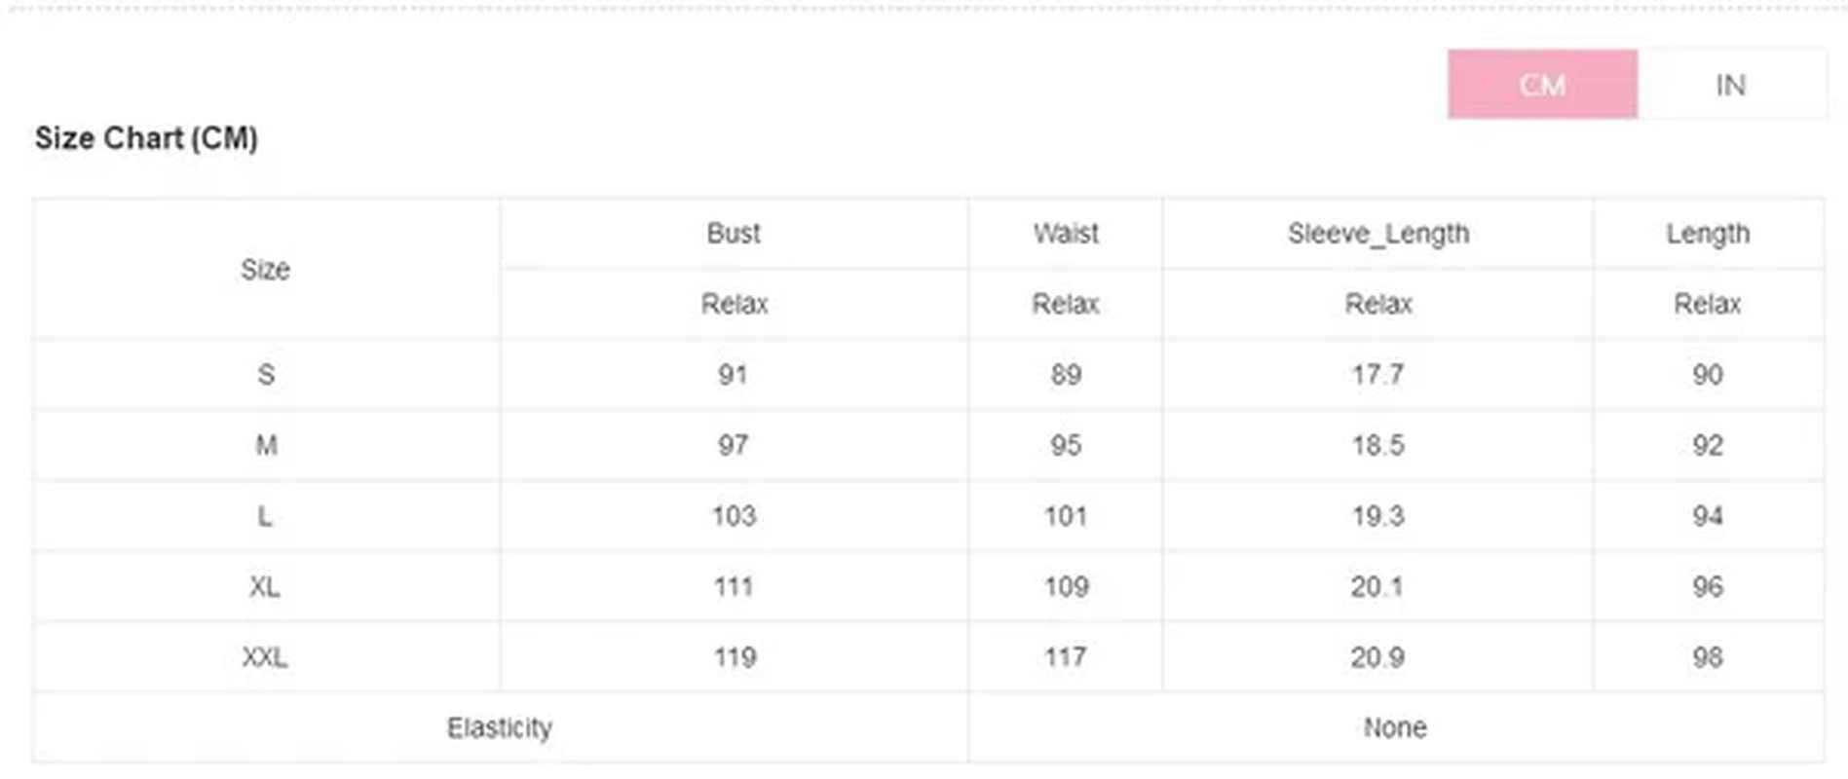Viewport: 1848px width, 779px height.
Task: Select the None elasticity value cell
Action: 1394,728
